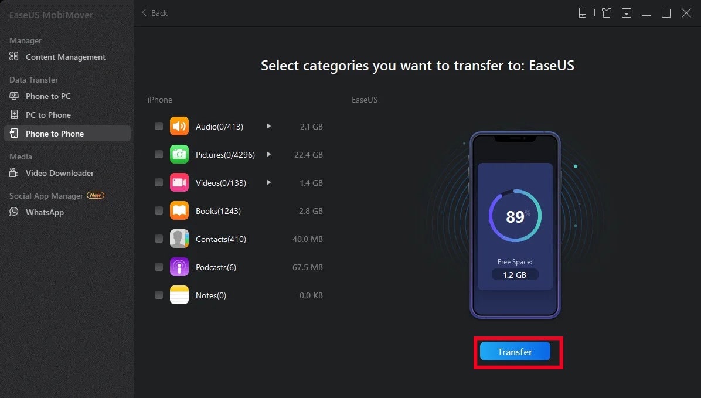Click the orange Books icon
This screenshot has width=701, height=398.
(x=179, y=210)
